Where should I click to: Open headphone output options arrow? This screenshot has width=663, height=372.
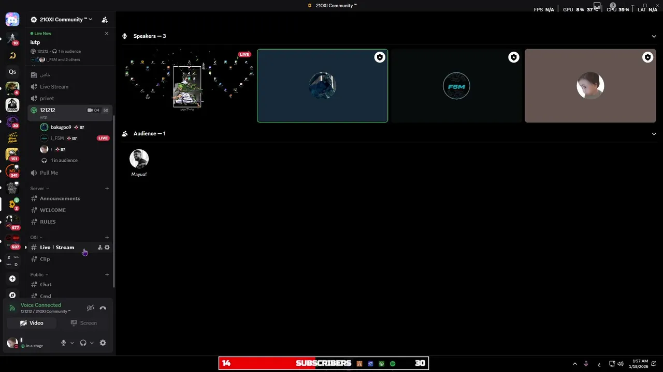tap(92, 343)
